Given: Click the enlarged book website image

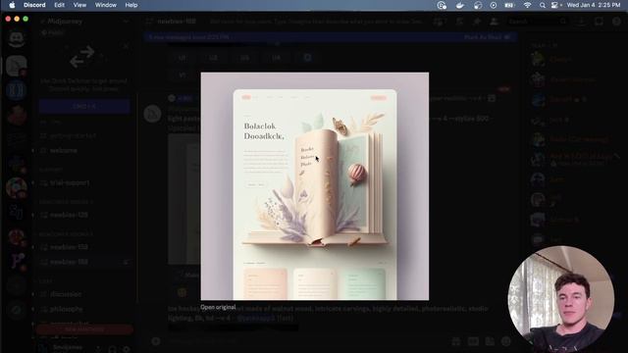Looking at the screenshot, I should (315, 186).
